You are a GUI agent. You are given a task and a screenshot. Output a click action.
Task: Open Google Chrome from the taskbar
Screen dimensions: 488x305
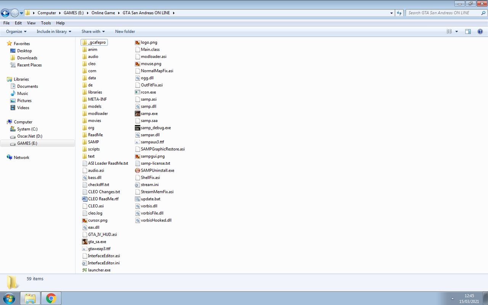(x=51, y=298)
